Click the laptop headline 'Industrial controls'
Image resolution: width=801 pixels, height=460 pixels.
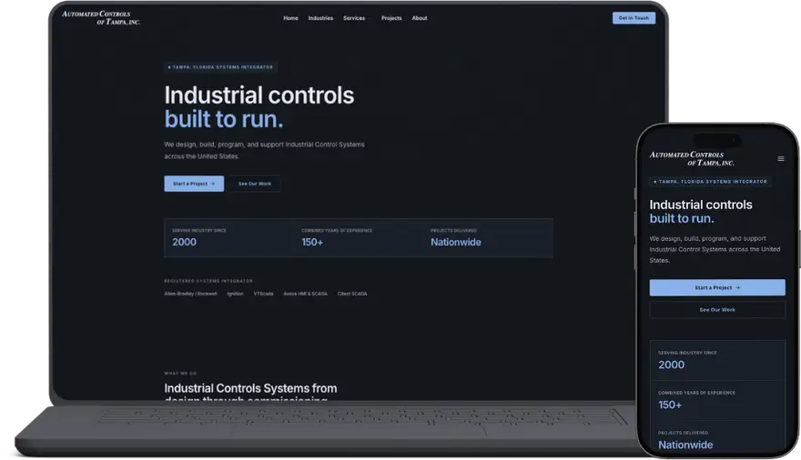[259, 95]
